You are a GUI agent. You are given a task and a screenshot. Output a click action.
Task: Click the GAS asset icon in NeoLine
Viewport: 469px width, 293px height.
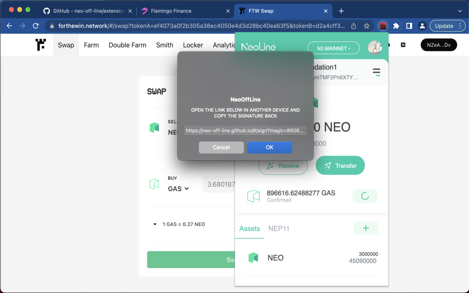(x=253, y=196)
